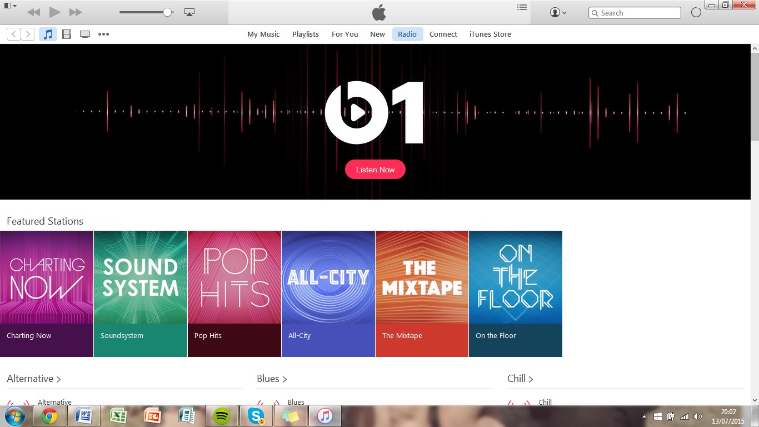
Task: Start playback with the Play button
Action: click(54, 12)
